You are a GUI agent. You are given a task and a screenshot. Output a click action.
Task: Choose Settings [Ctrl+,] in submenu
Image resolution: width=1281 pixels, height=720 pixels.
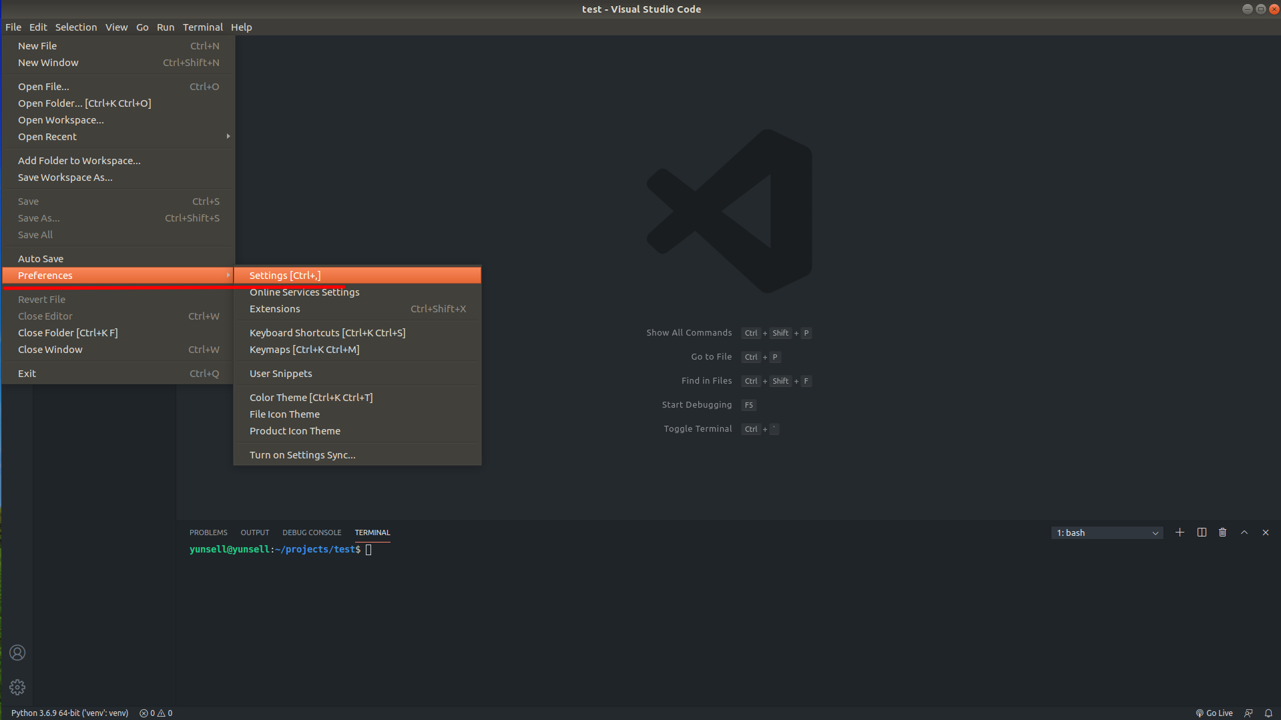pos(357,276)
